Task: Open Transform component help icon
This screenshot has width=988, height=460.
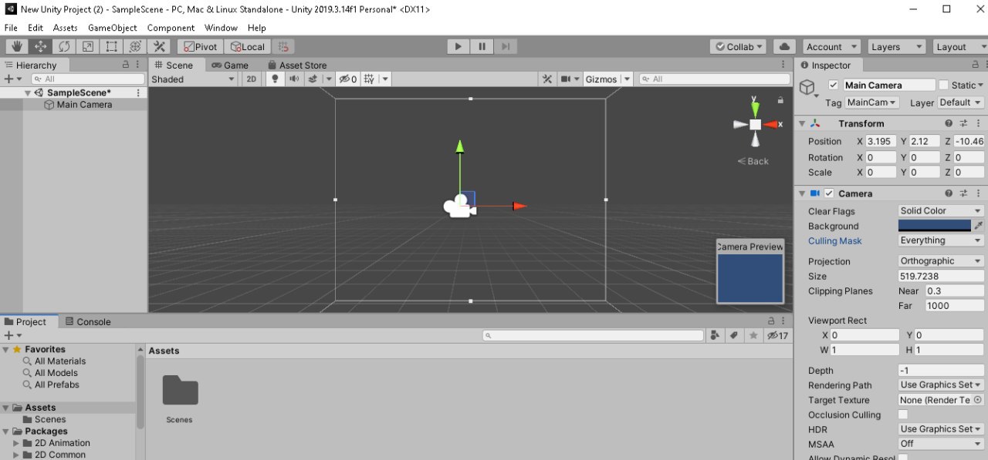Action: (949, 123)
